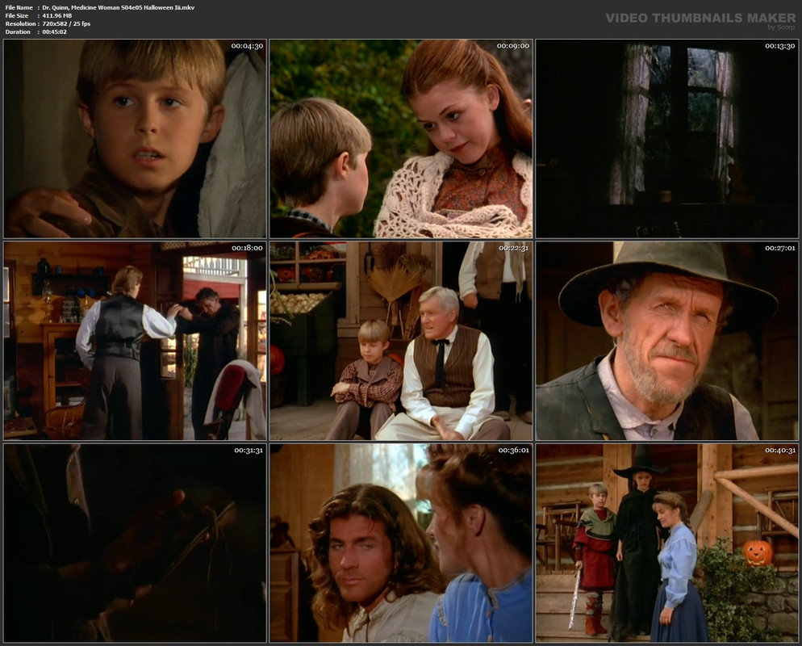Click the 00:31:31 timestamp label
This screenshot has width=802, height=646.
[249, 451]
